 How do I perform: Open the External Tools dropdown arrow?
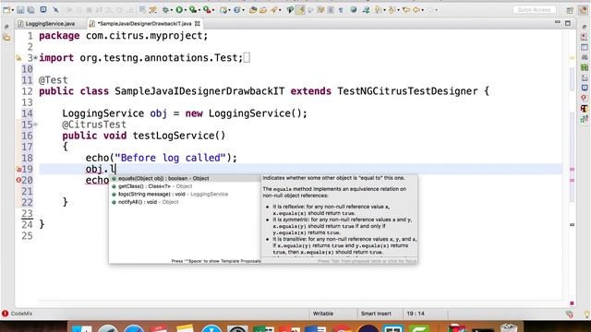213,10
